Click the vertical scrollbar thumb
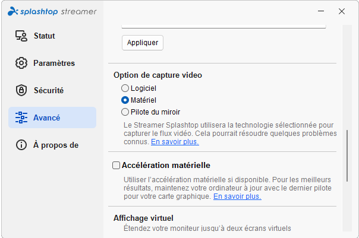Viewport: 359px width, 238px height. (x=347, y=156)
